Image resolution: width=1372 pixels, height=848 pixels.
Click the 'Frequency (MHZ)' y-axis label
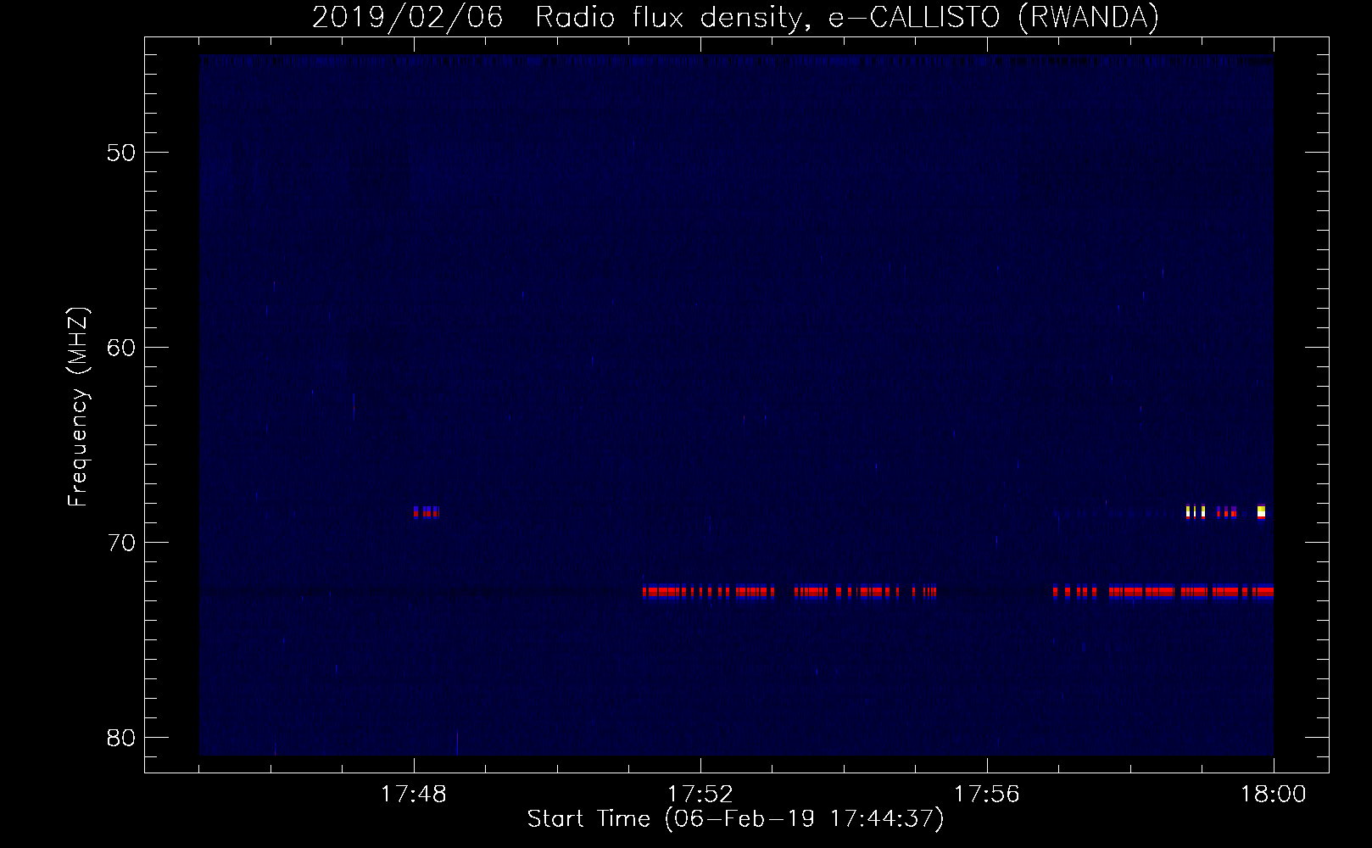78,407
